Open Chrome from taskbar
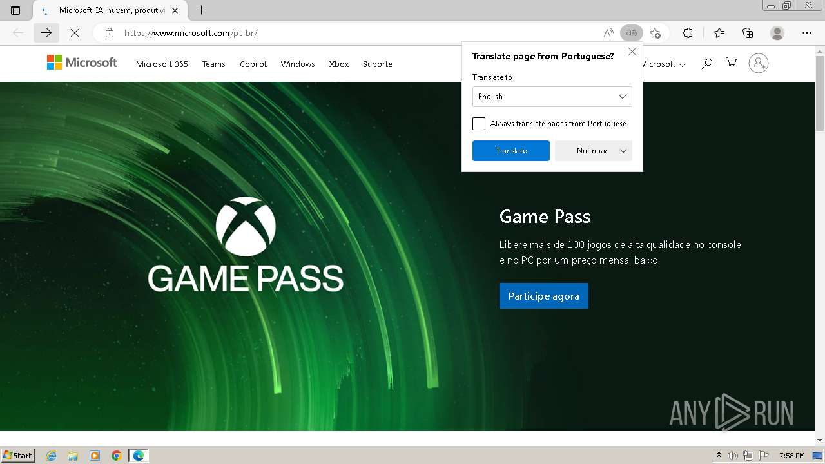The image size is (825, 464). [117, 456]
